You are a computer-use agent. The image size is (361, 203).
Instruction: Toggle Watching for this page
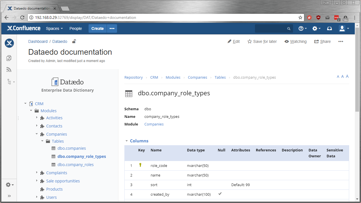tap(295, 41)
